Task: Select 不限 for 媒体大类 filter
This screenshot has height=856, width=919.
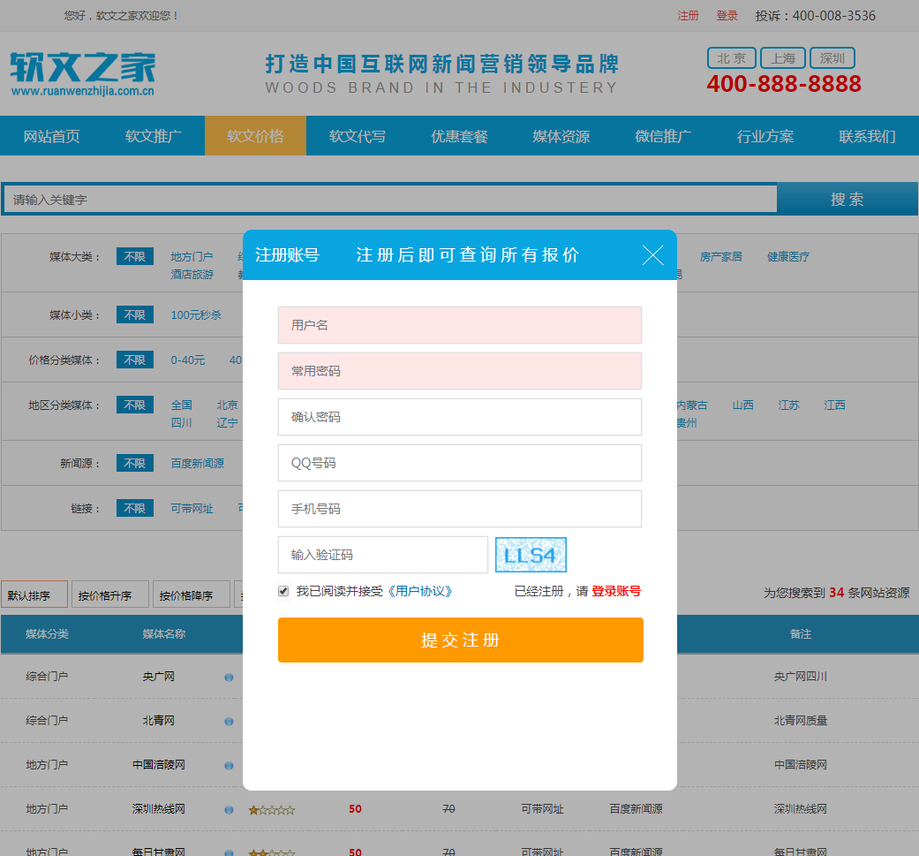Action: 134,257
